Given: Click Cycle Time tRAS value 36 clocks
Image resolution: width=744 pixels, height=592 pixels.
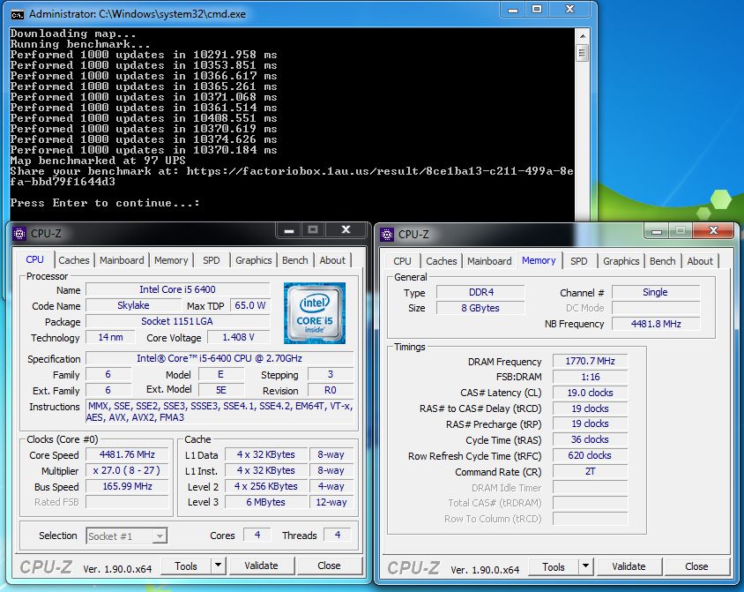Looking at the screenshot, I should pos(590,439).
